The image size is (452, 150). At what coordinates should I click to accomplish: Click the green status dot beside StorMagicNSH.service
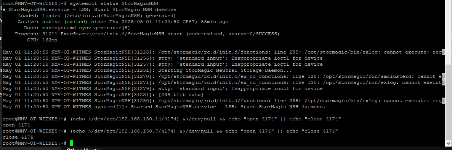click(x=4, y=10)
